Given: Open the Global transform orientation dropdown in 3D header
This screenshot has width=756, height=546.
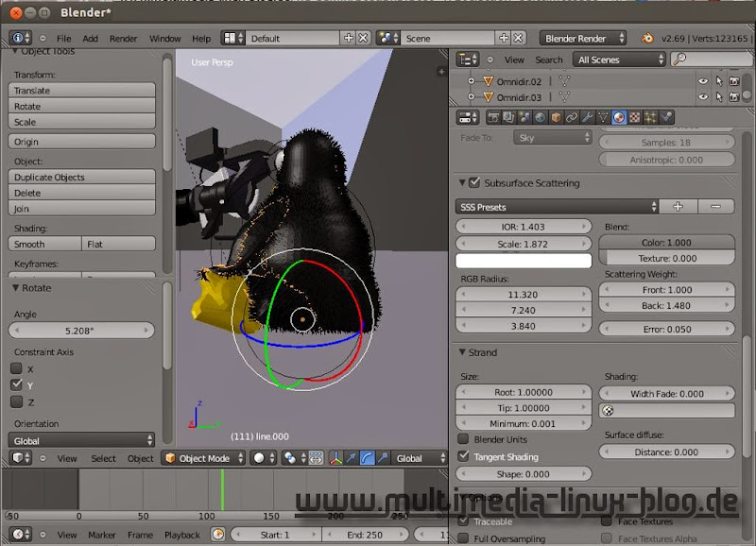Looking at the screenshot, I should tap(419, 458).
